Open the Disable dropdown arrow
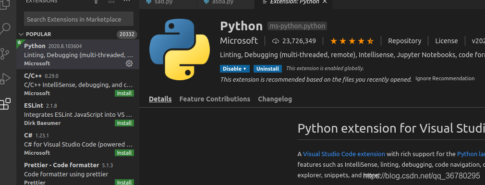 tap(244, 69)
